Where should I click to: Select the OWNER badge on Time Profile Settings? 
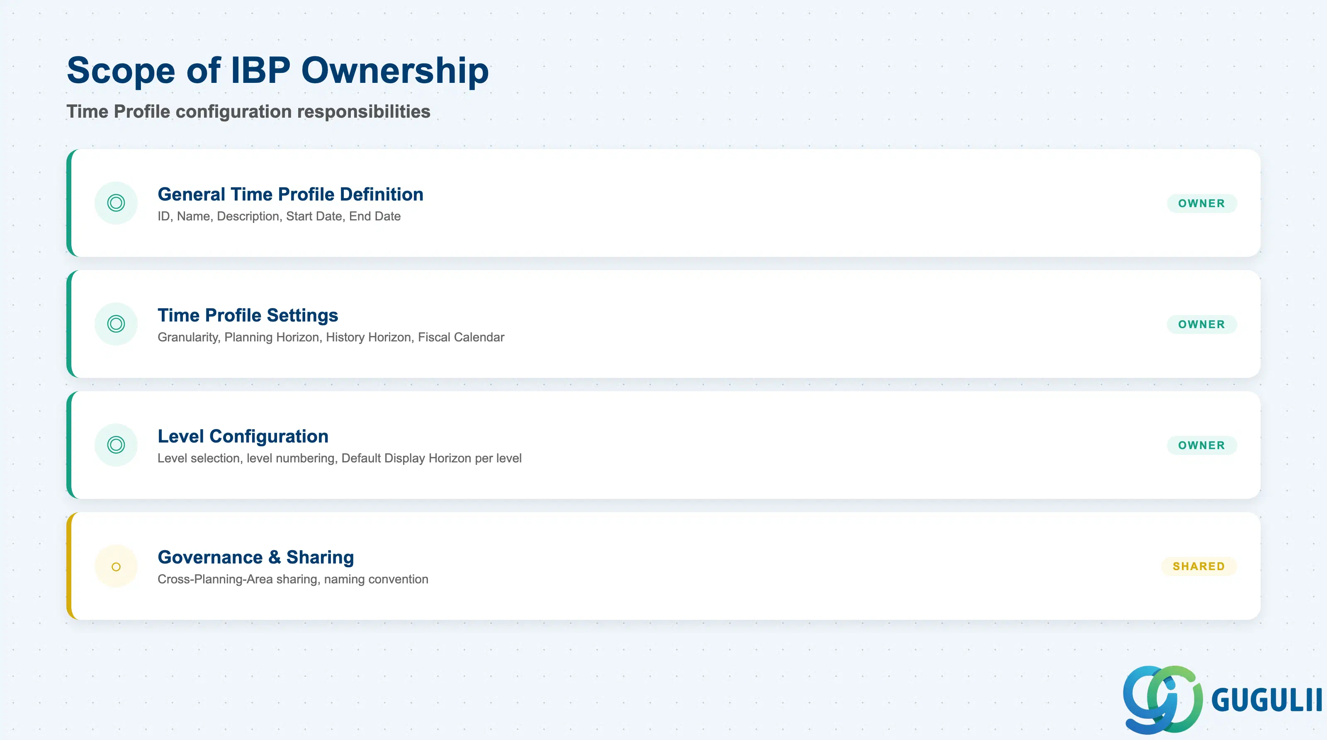(x=1201, y=324)
